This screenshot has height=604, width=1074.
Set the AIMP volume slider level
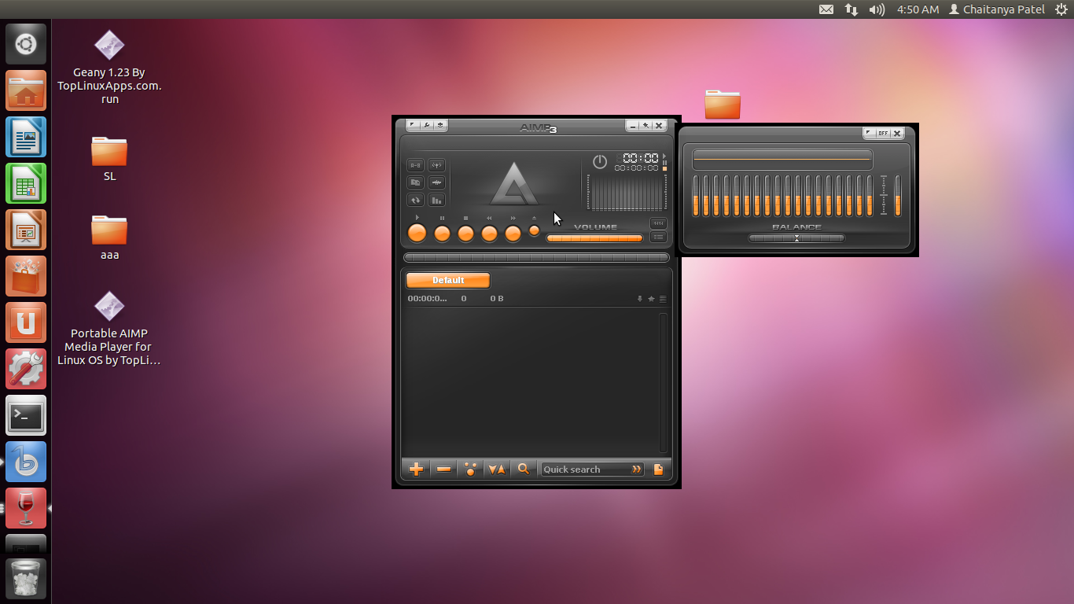[594, 238]
